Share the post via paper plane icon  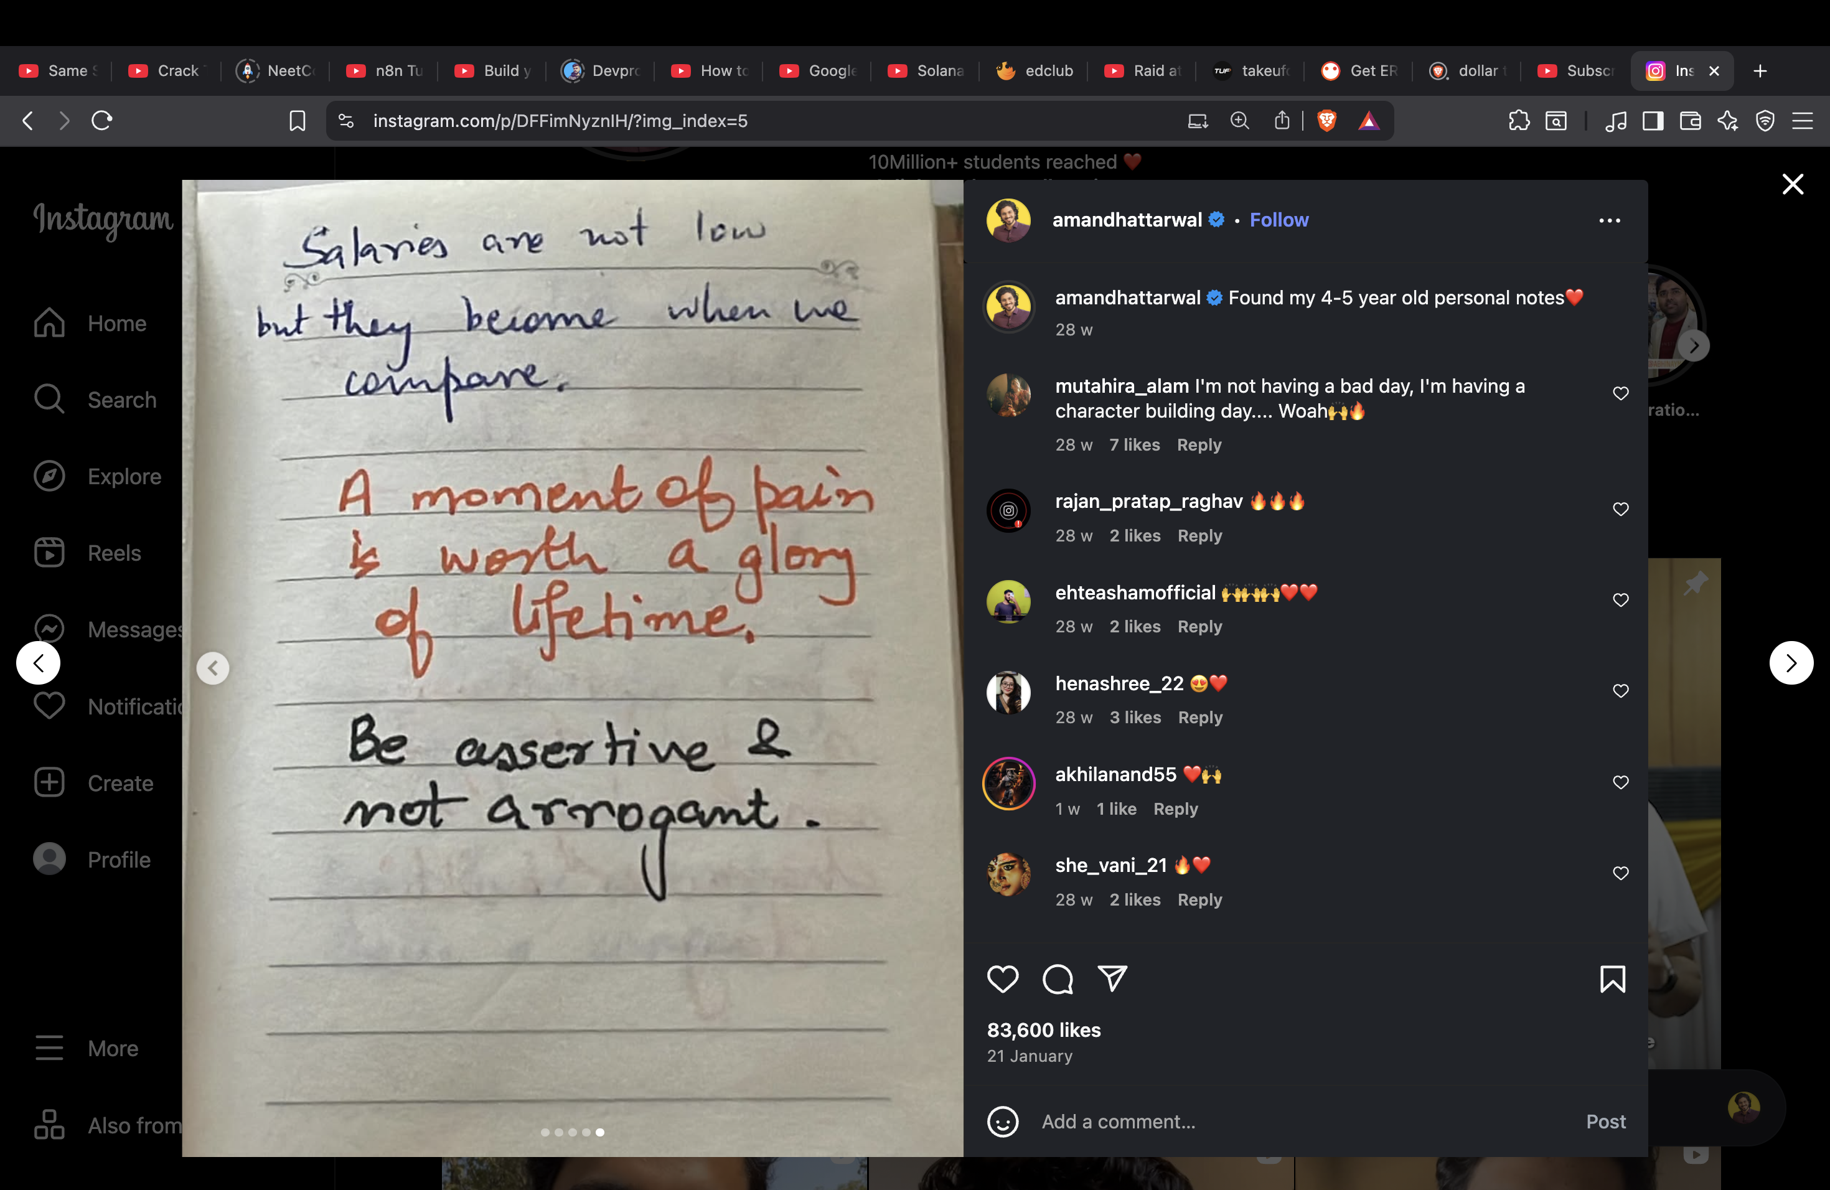coord(1112,978)
